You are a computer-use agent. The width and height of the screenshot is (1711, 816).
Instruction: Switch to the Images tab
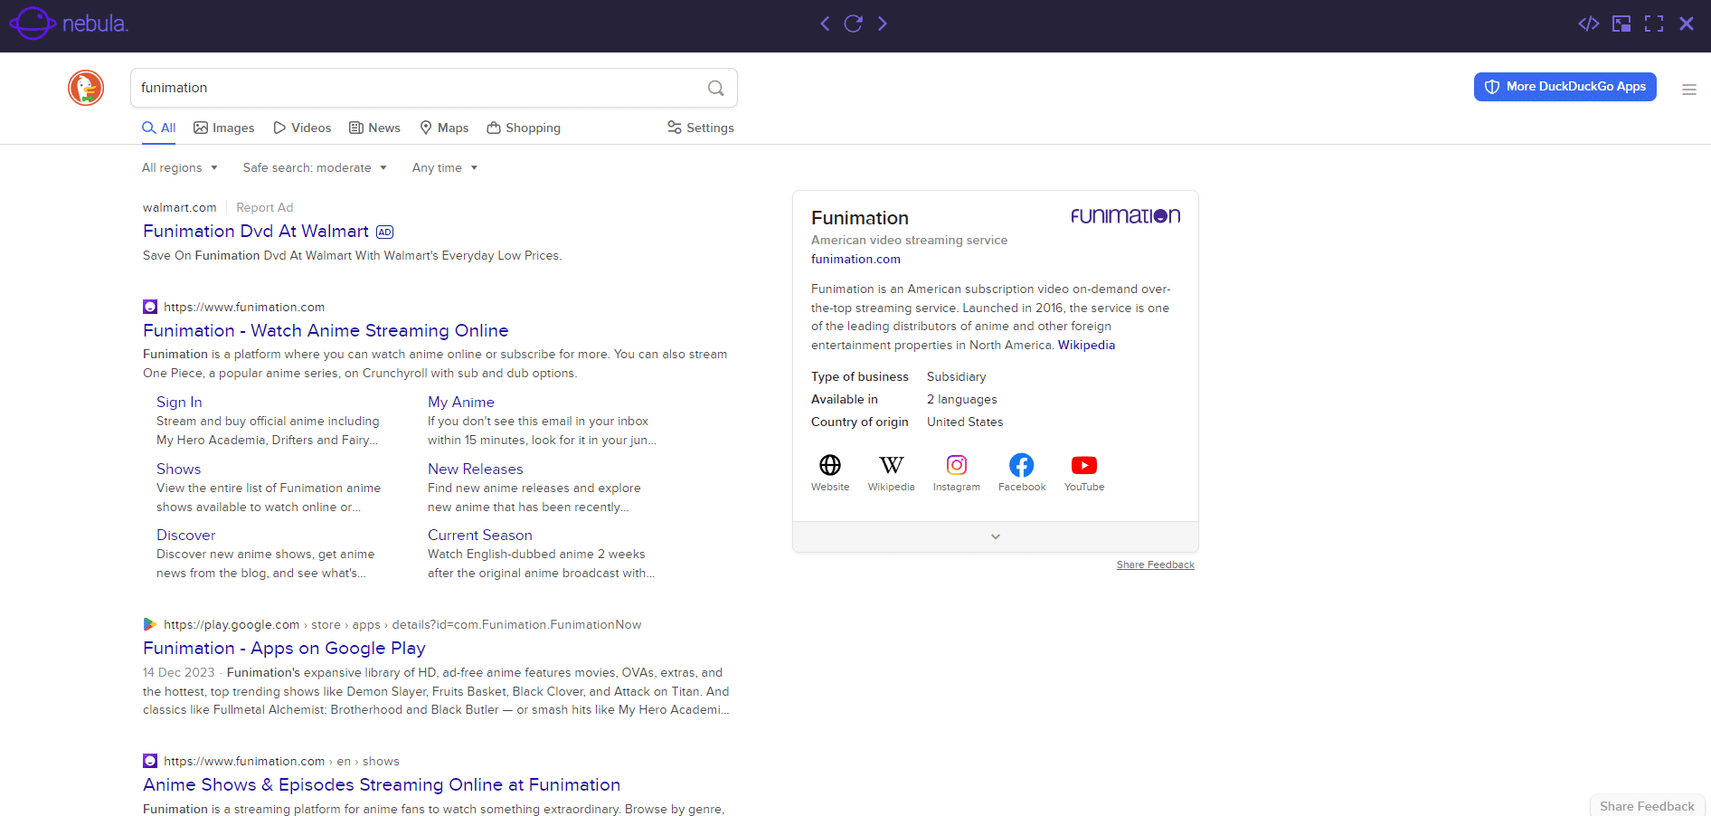[224, 128]
